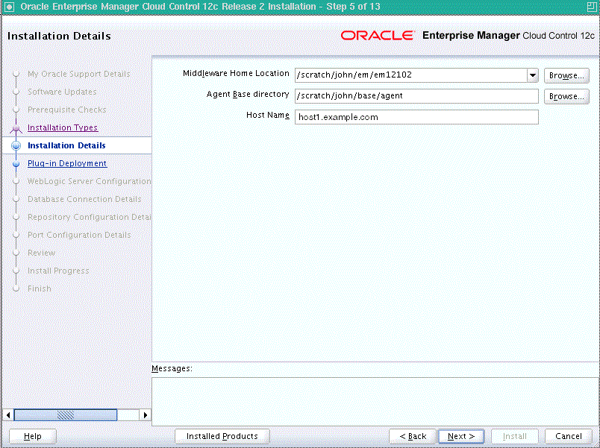Proceed with the Next button

tap(461, 436)
